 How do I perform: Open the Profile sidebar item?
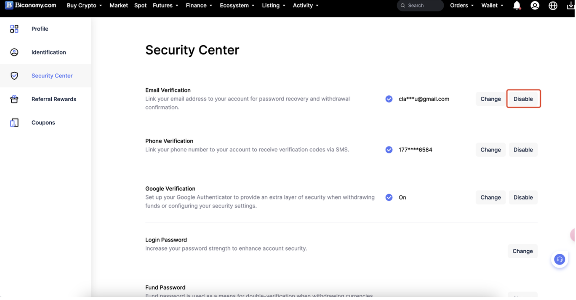(40, 29)
